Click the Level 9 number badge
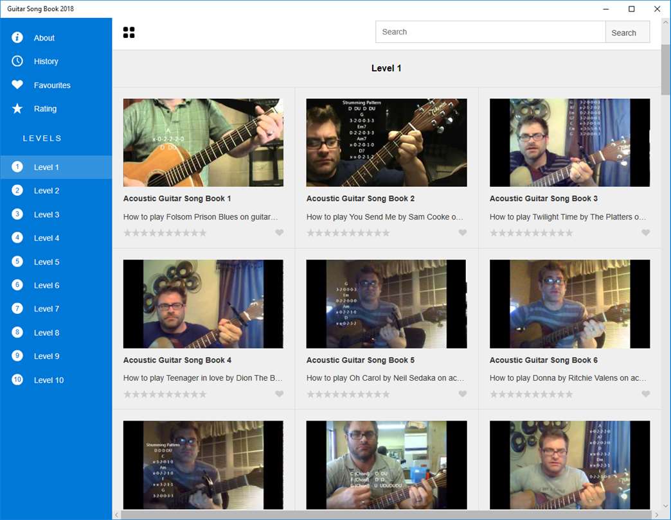This screenshot has width=671, height=520. click(x=17, y=356)
